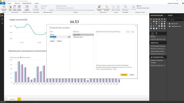
Task: Expand the Курсы валют table in Fields
Action: tap(168, 24)
